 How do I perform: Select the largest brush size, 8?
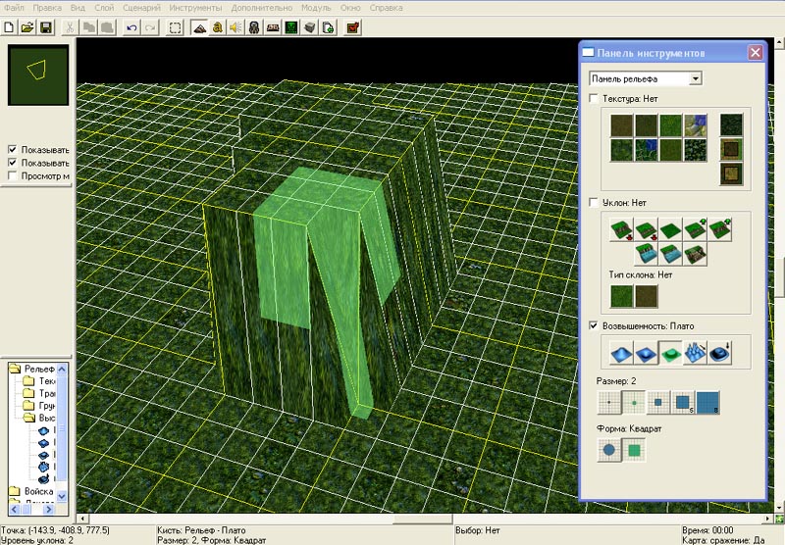pos(707,401)
